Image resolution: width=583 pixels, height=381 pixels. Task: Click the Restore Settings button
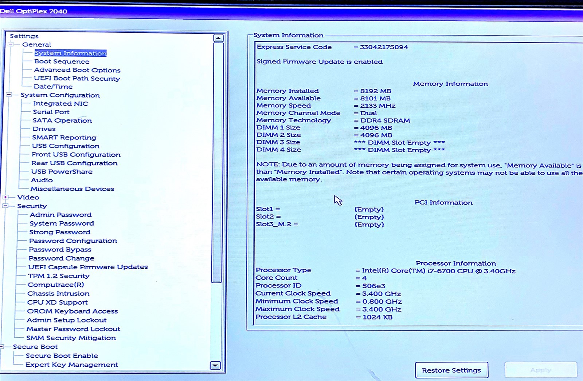tap(451, 370)
